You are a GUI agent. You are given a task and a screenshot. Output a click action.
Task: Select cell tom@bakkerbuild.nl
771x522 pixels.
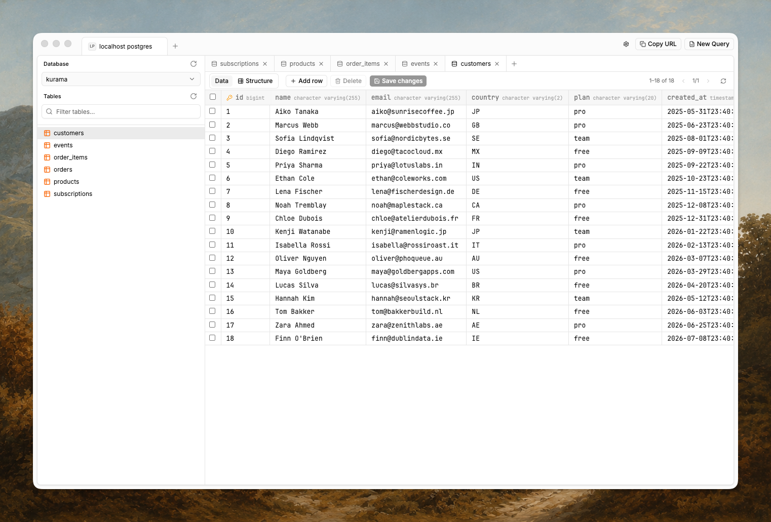416,312
